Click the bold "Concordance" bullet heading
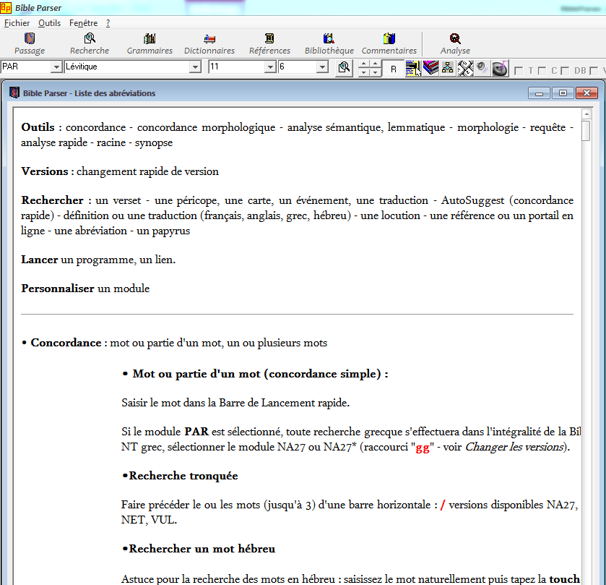Image resolution: width=606 pixels, height=585 pixels. 66,343
